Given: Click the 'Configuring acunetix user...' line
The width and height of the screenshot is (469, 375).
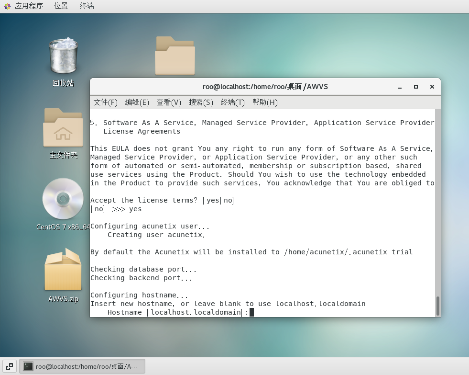Looking at the screenshot, I should (x=150, y=226).
